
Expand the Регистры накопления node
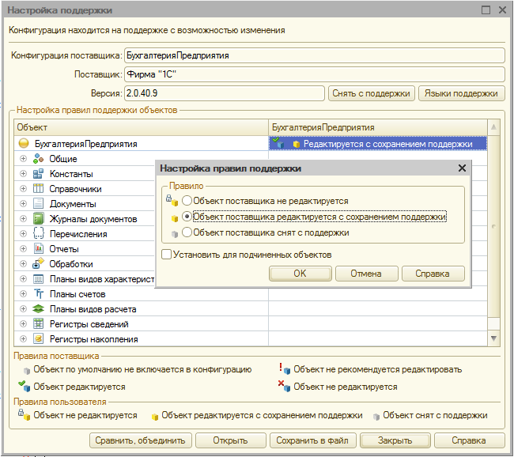pos(23,338)
